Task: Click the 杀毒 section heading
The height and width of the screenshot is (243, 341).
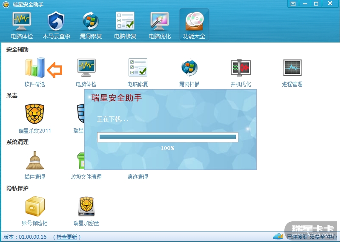Action: (12, 96)
